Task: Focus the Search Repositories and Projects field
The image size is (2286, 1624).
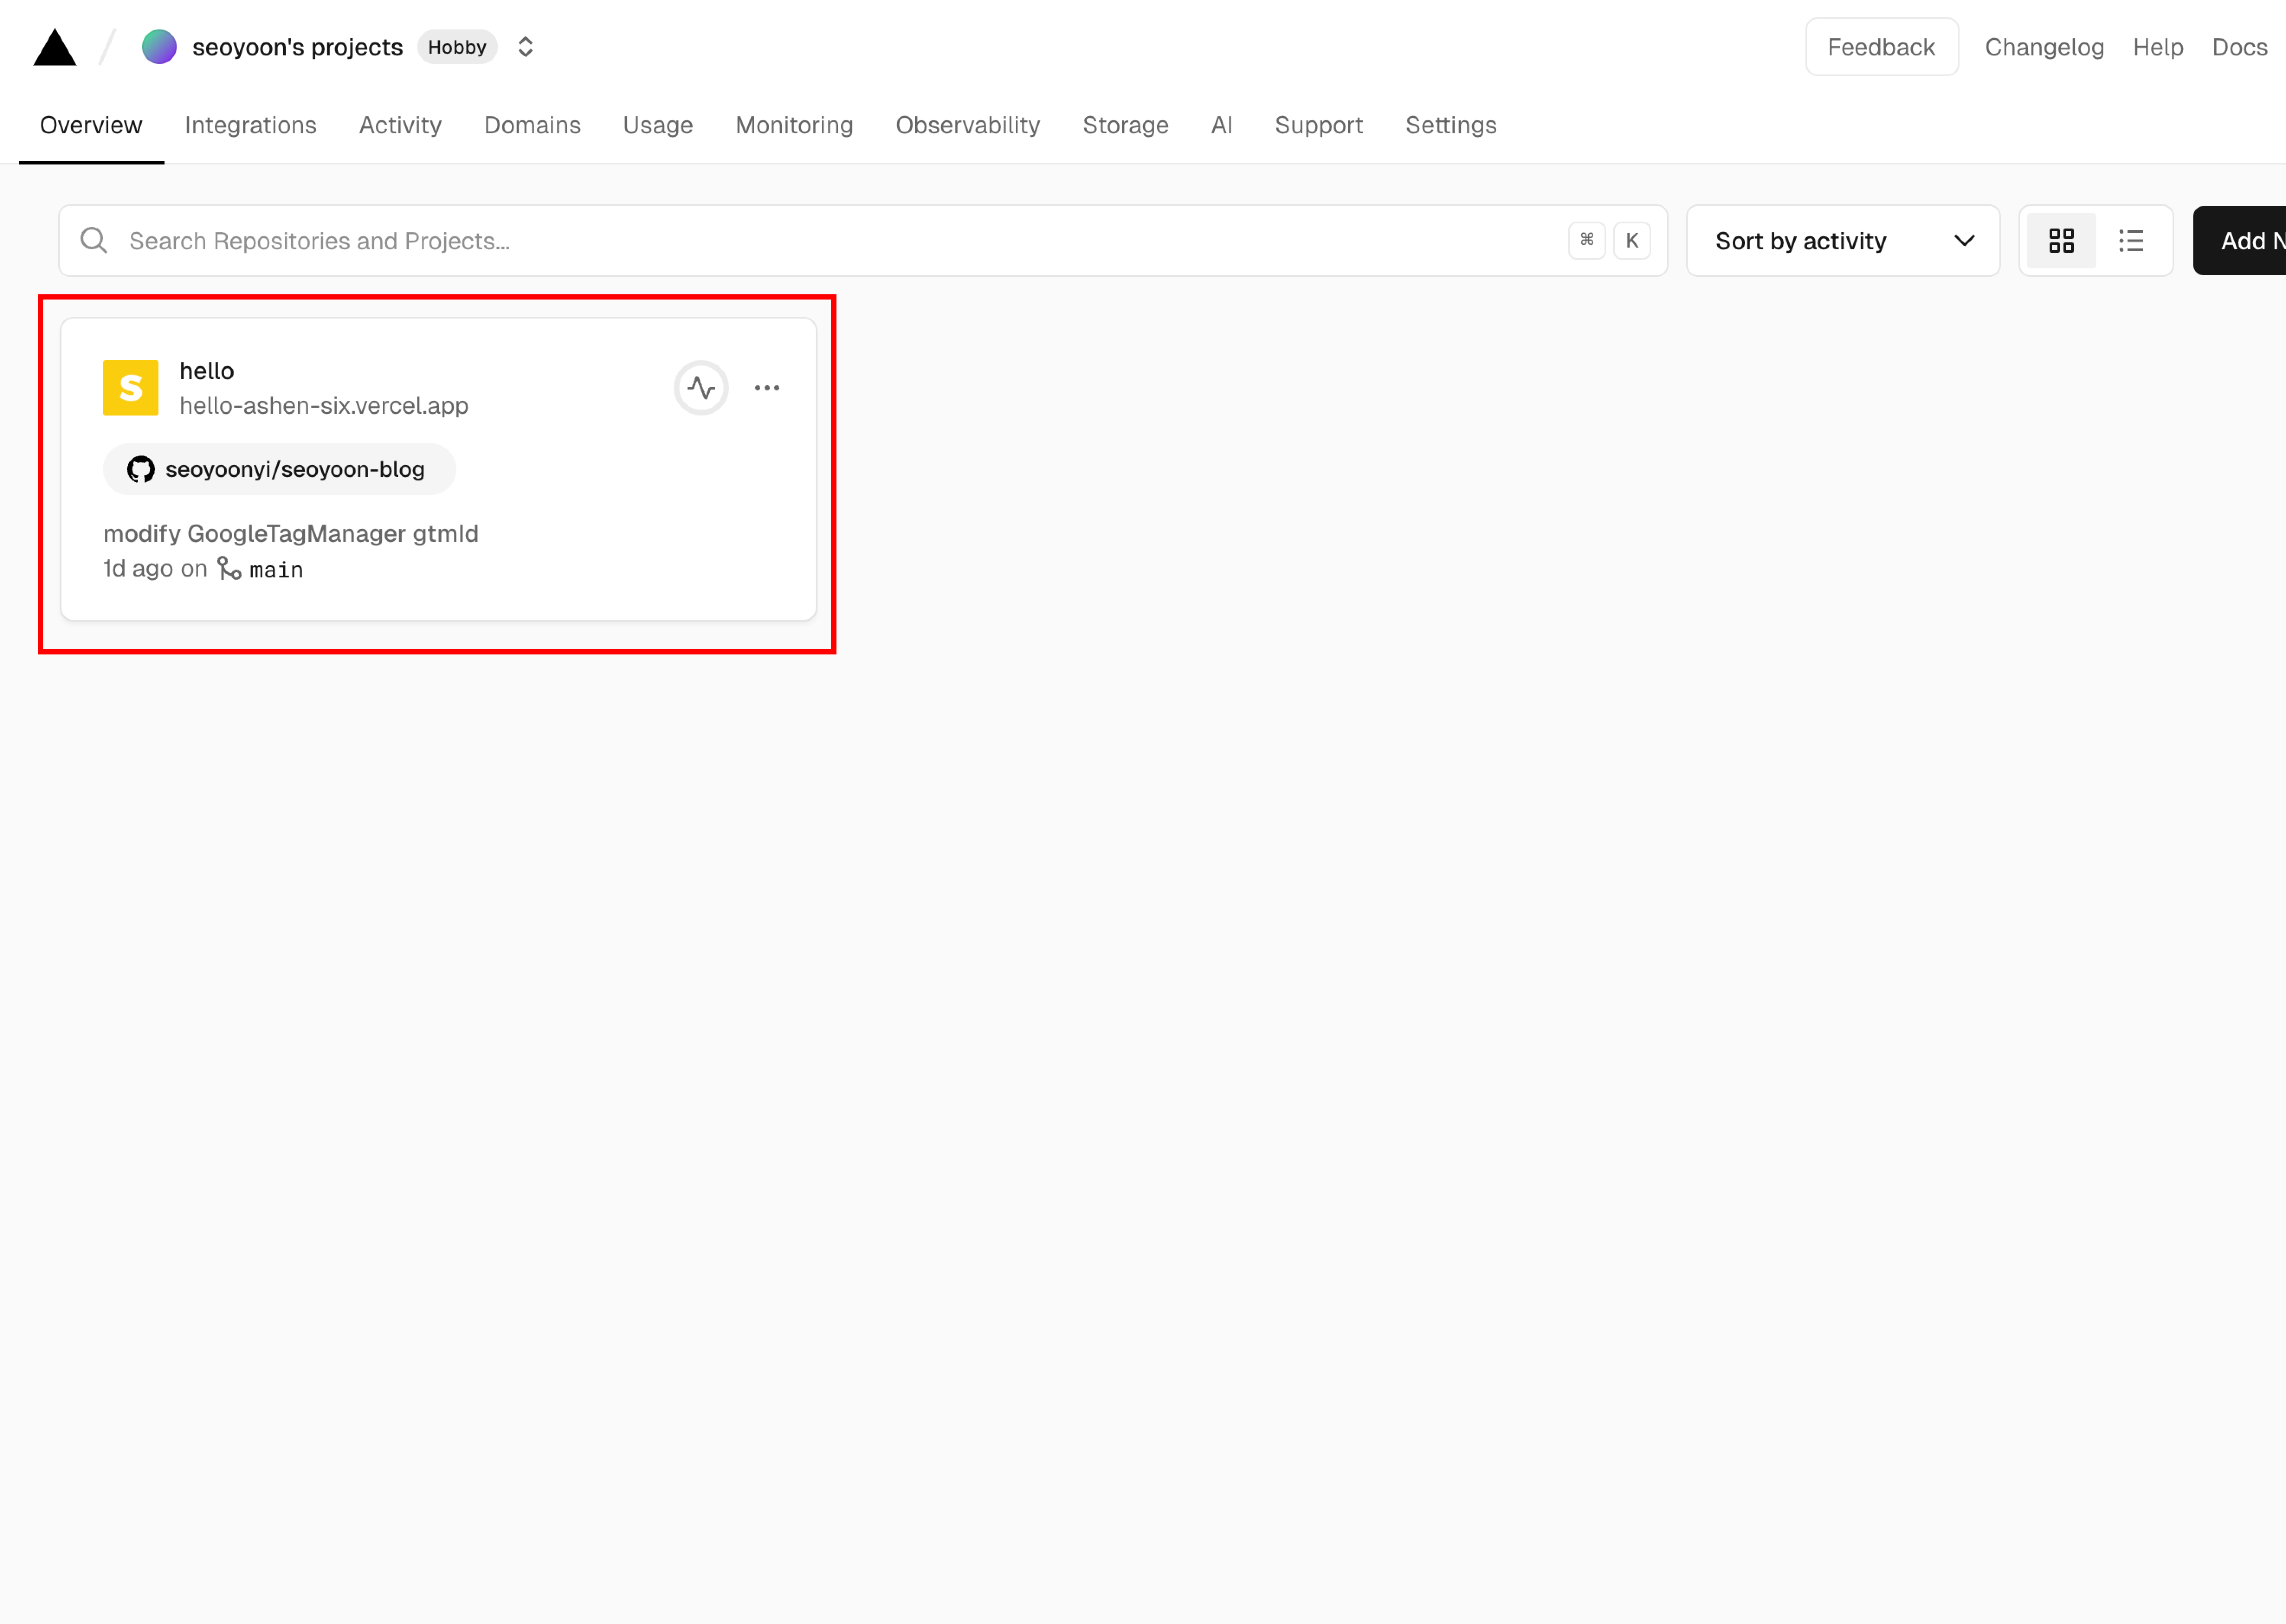Action: point(863,241)
